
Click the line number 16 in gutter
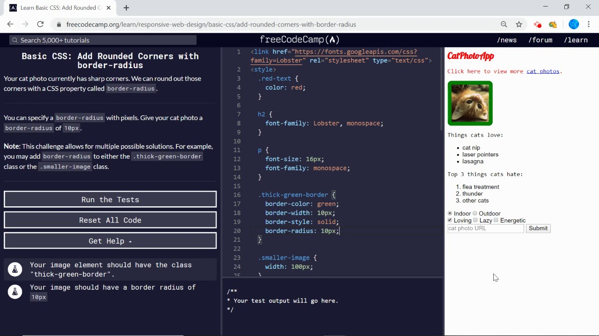tap(237, 195)
